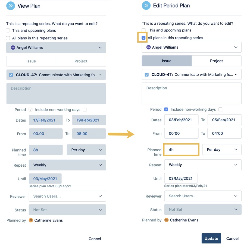Check This and upcoming plans in Edit panel
Image resolution: width=247 pixels, height=244 pixels.
point(143,30)
